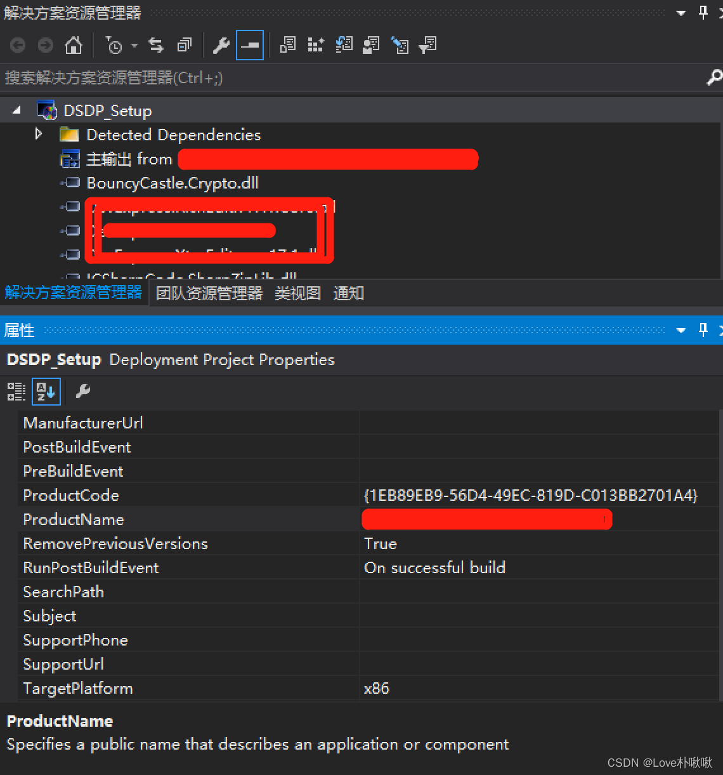Open the dropdown arrow beside the clock filter
Screen dimensions: 723x775
(x=134, y=46)
